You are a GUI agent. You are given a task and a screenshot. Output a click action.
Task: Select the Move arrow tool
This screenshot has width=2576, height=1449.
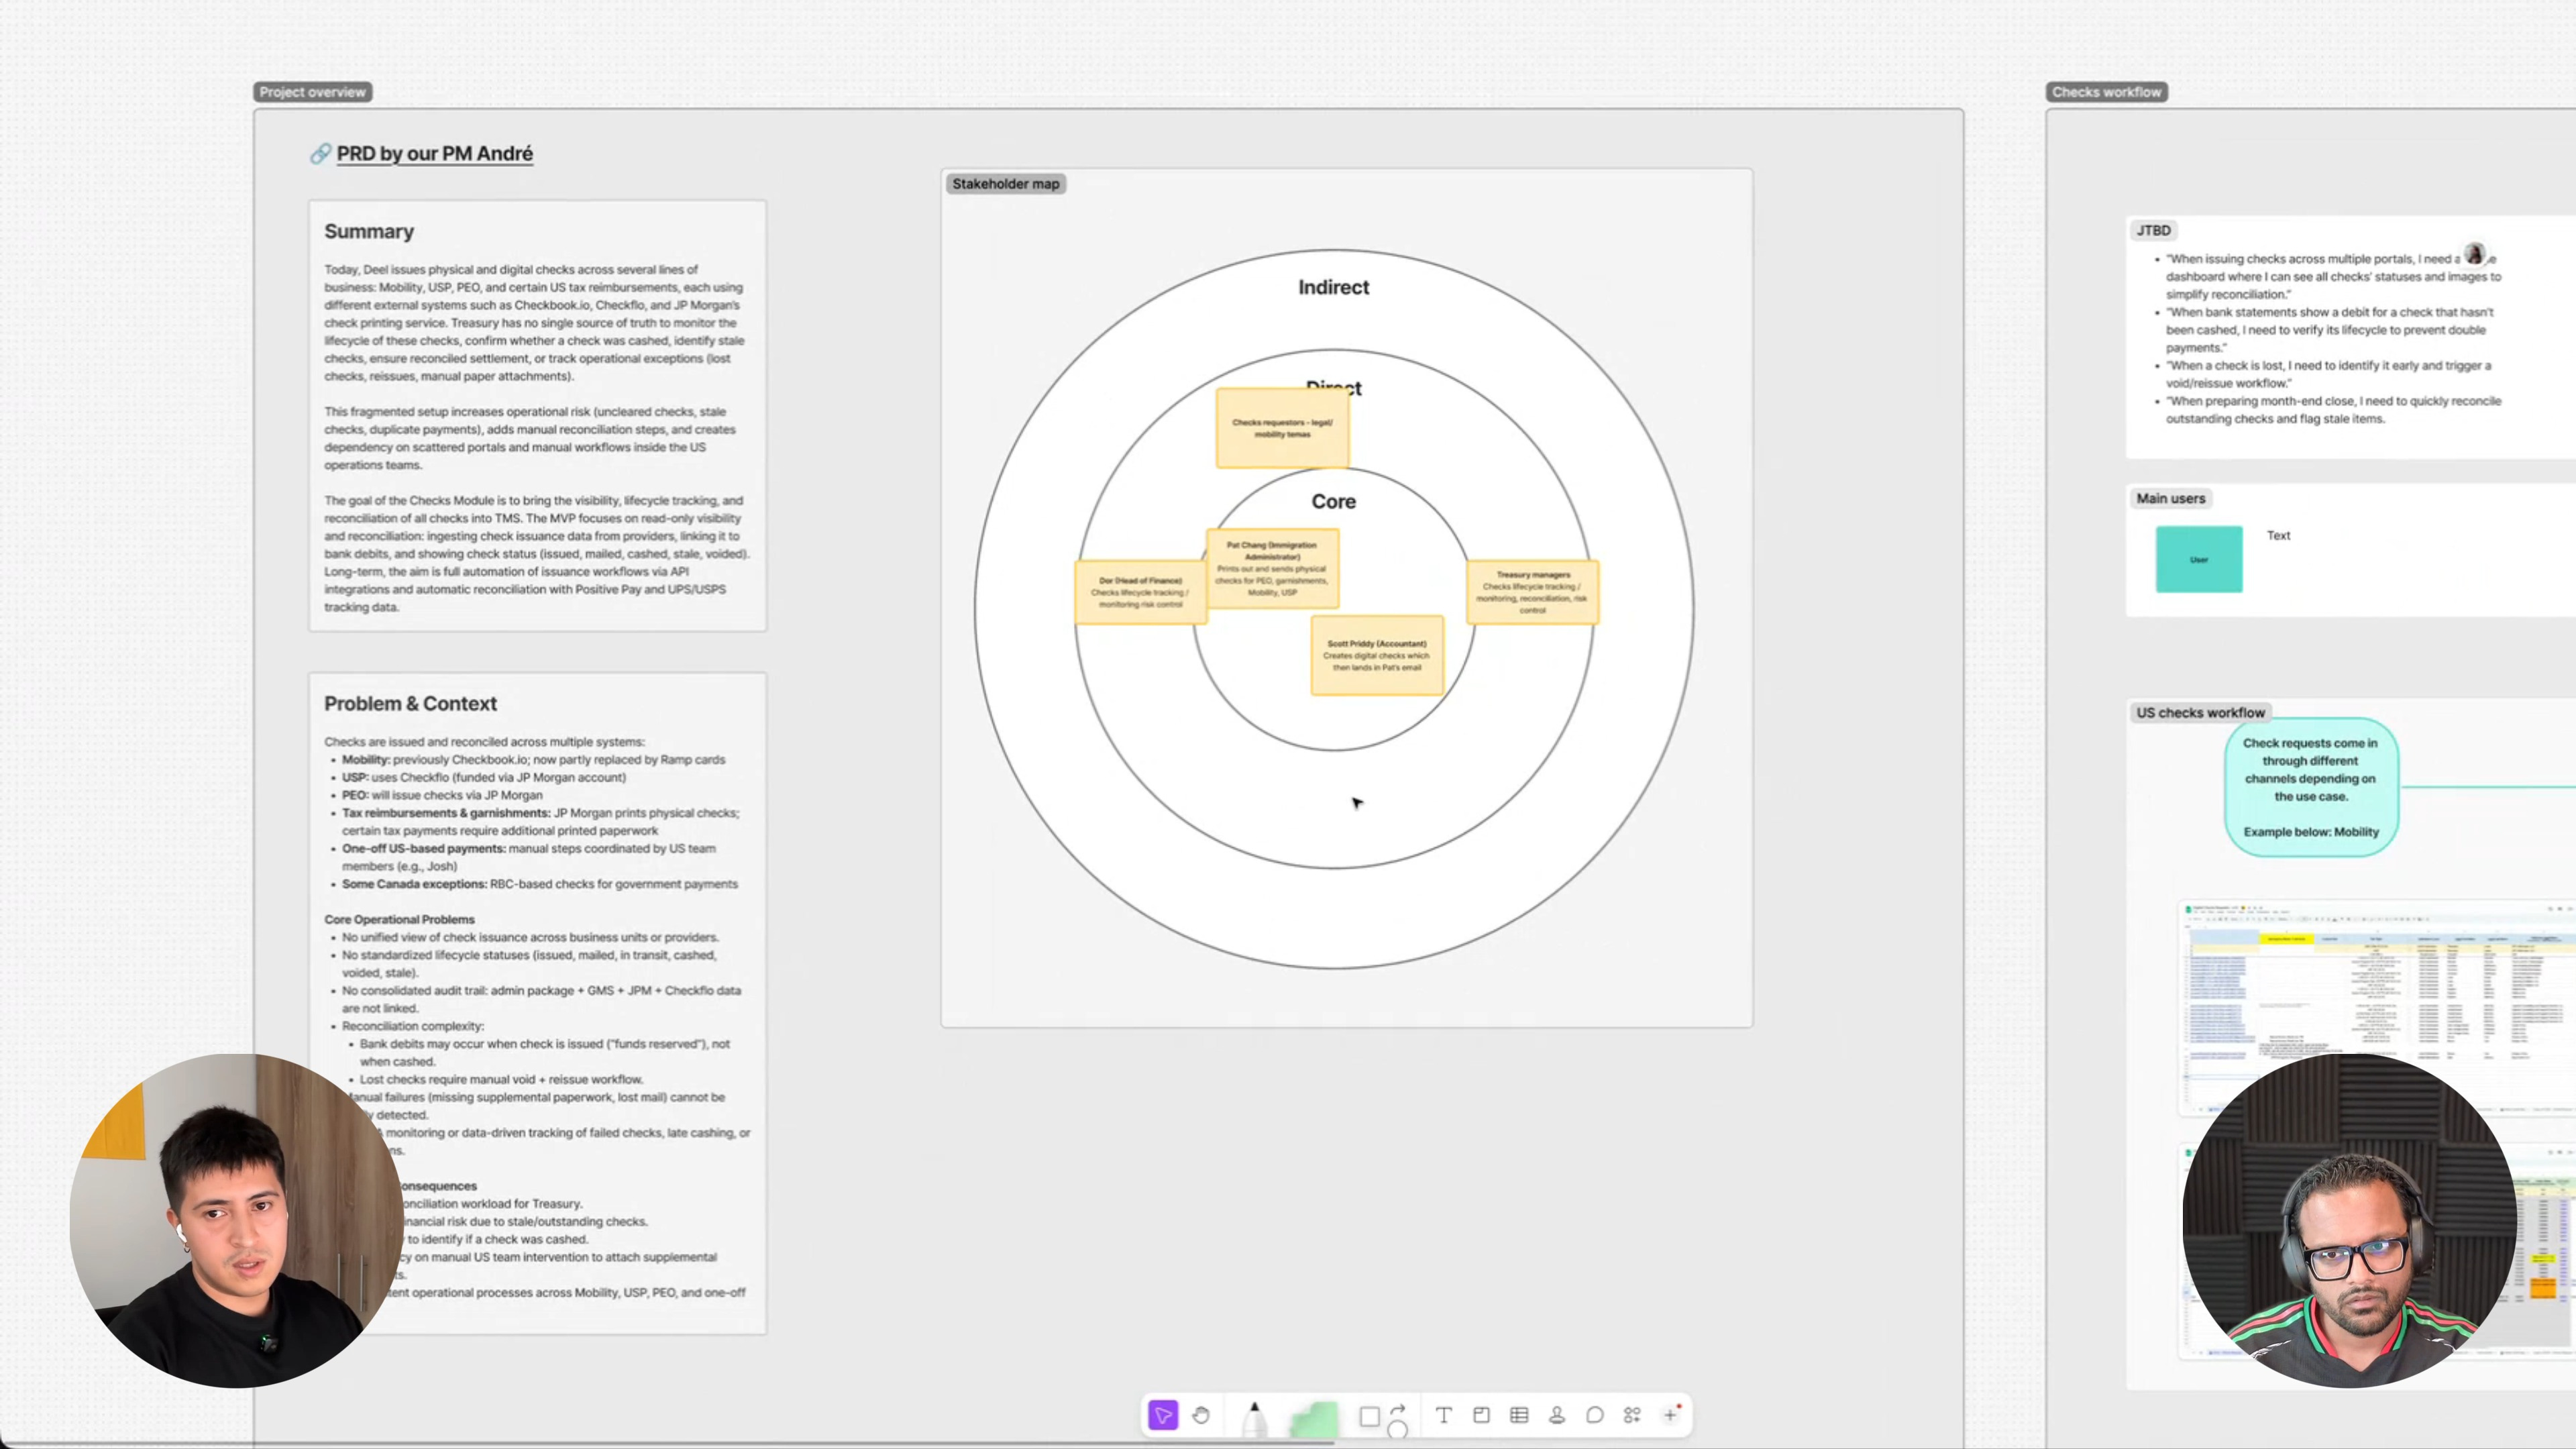1162,1415
